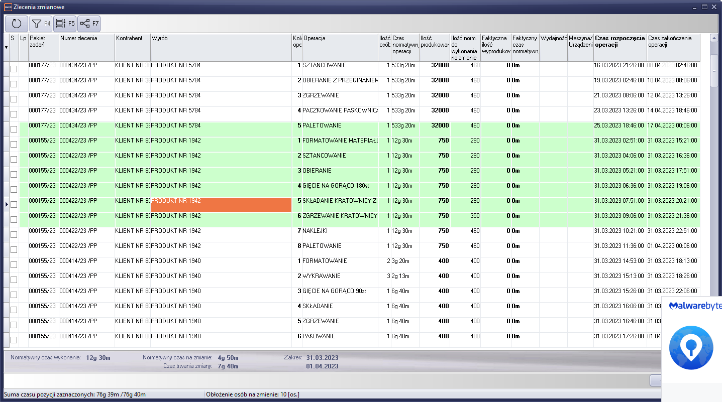Select the checkbox of the NAKLEJKI operation row

pyautogui.click(x=14, y=234)
